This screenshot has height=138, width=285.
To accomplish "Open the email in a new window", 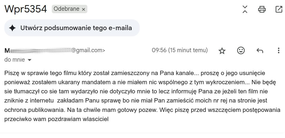I will tap(279, 9).
